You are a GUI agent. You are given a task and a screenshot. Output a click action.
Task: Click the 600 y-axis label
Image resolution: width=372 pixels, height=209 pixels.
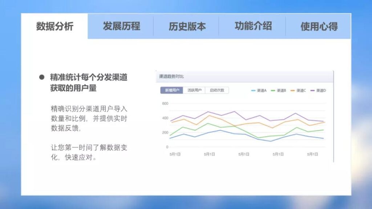165,103
